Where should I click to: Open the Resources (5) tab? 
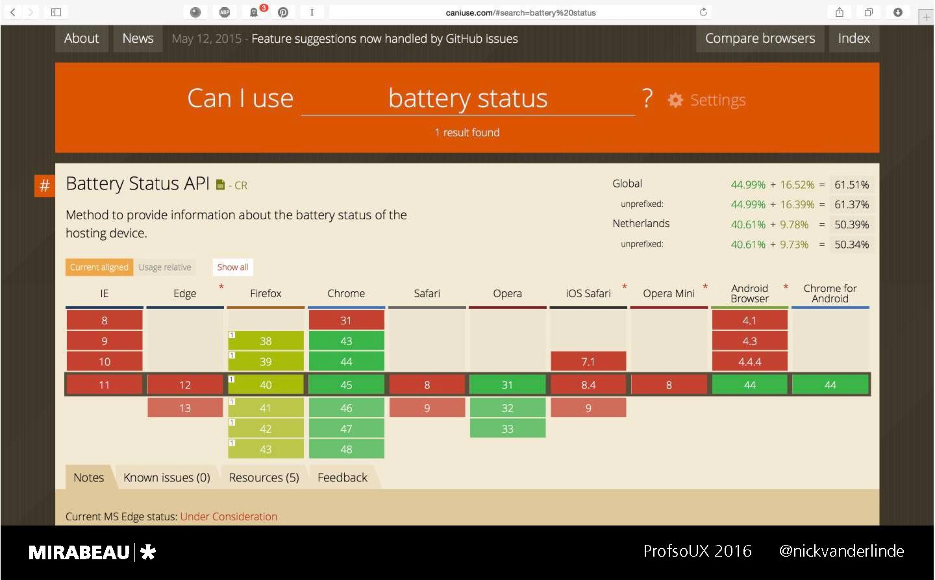pos(264,477)
